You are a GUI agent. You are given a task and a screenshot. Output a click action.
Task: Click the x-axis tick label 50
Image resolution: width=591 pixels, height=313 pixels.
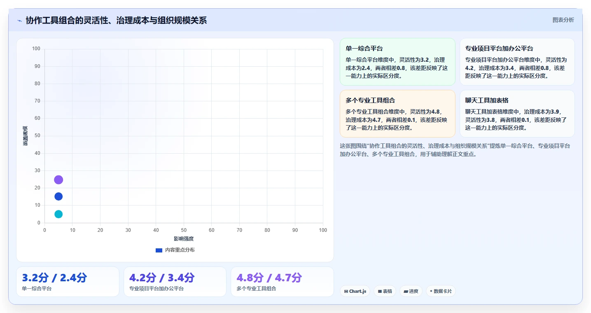[184, 230]
